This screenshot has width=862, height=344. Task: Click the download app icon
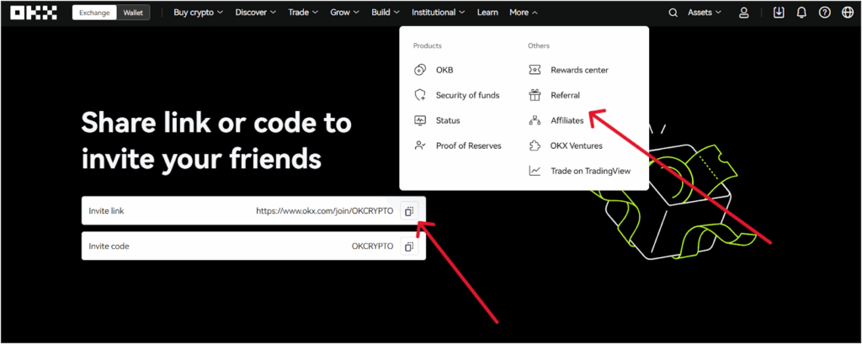tap(779, 12)
